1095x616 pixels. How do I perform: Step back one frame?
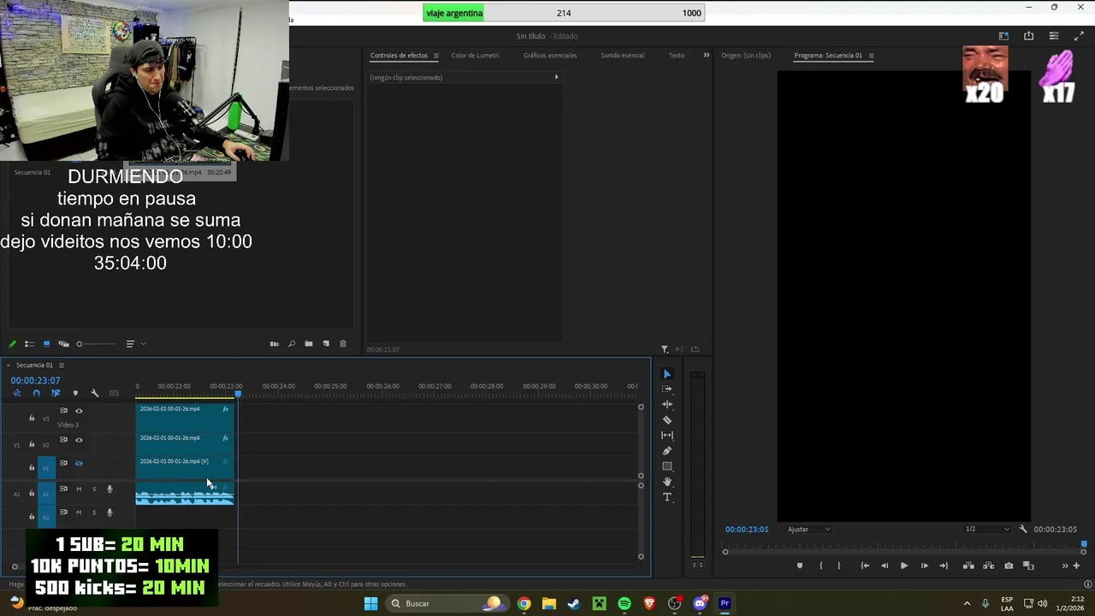885,566
